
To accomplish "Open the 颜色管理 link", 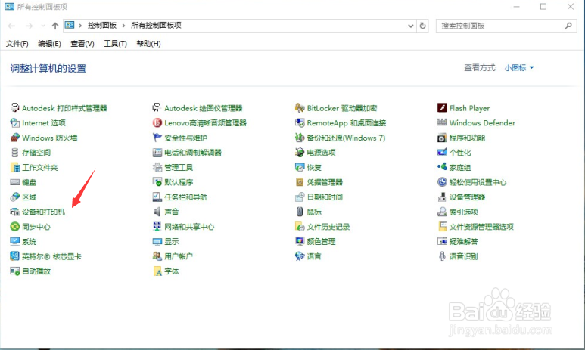I will tap(321, 242).
